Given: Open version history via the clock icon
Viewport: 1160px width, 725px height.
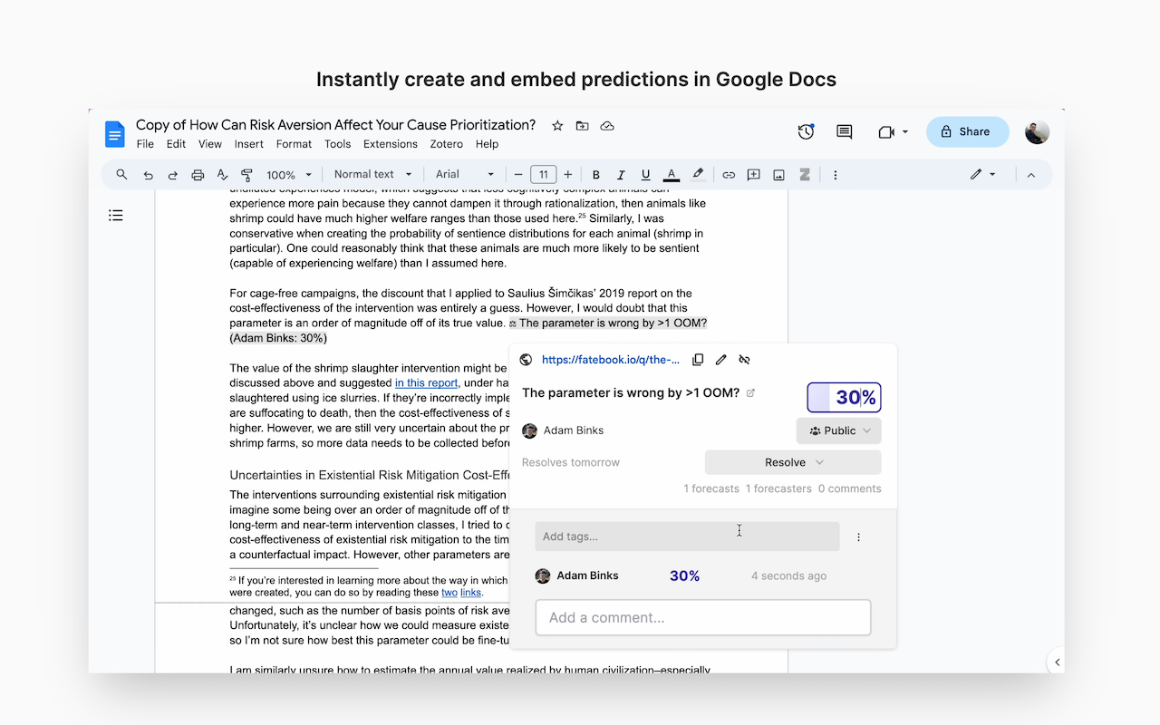Looking at the screenshot, I should click(x=806, y=131).
